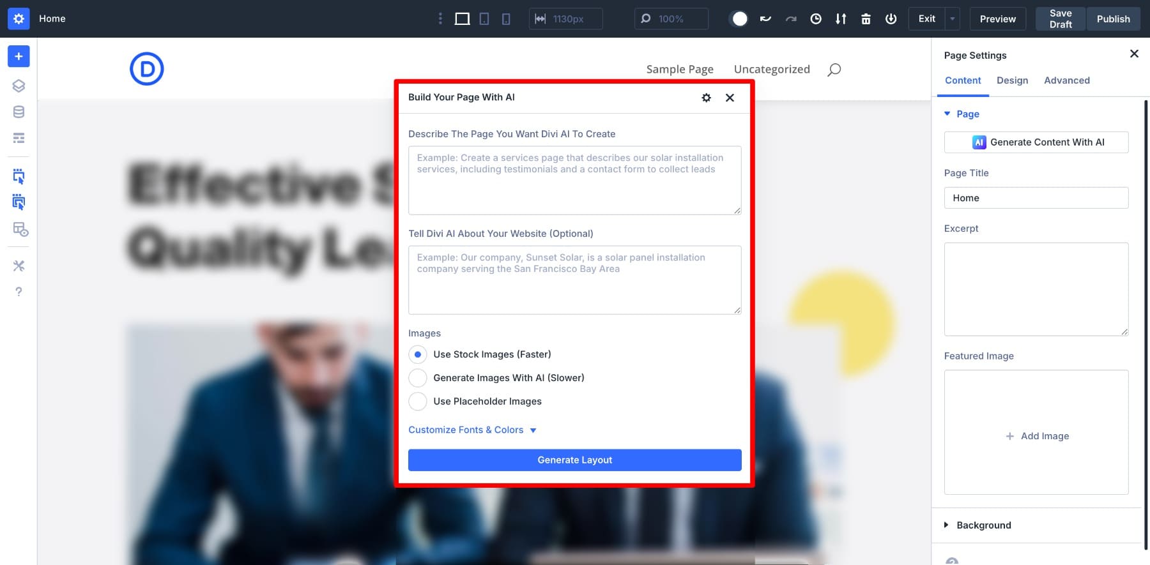The image size is (1150, 565).
Task: Open the AI modal settings gear icon
Action: [x=706, y=98]
